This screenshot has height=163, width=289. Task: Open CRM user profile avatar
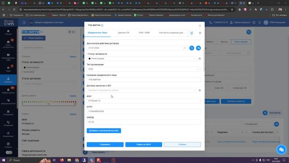tap(266, 23)
